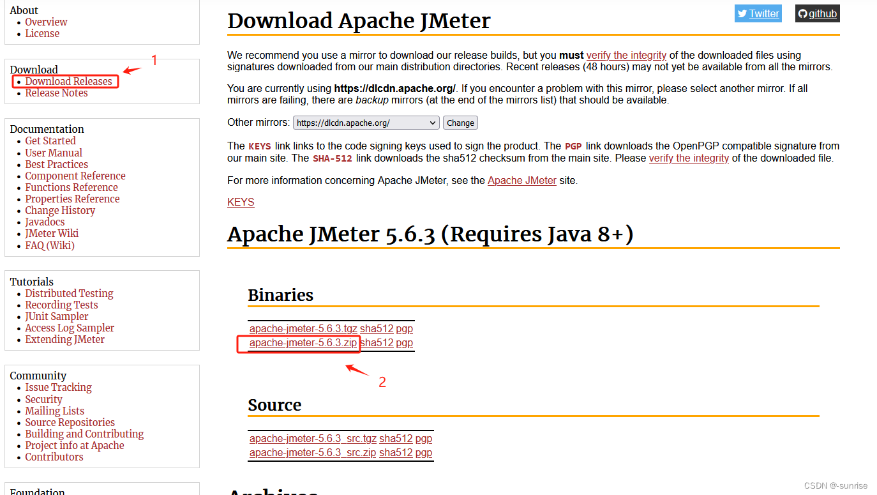Open pgp signature for apache-jmeter-5.6.3.tgz
Image resolution: width=877 pixels, height=495 pixels.
404,328
